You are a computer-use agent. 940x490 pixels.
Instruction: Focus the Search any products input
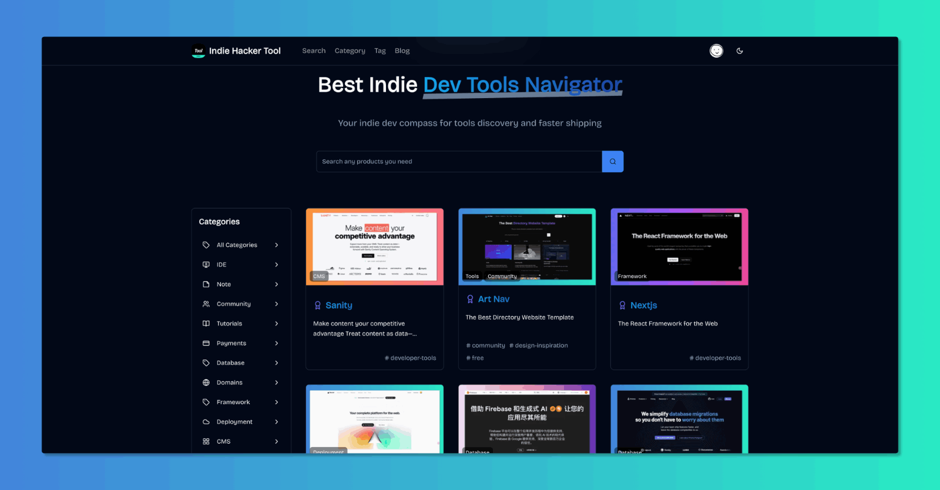click(459, 162)
